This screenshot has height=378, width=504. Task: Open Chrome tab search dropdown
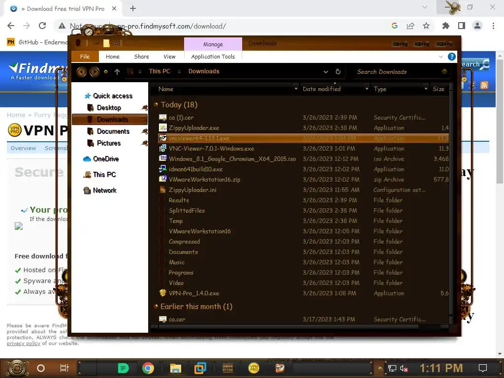[425, 7]
